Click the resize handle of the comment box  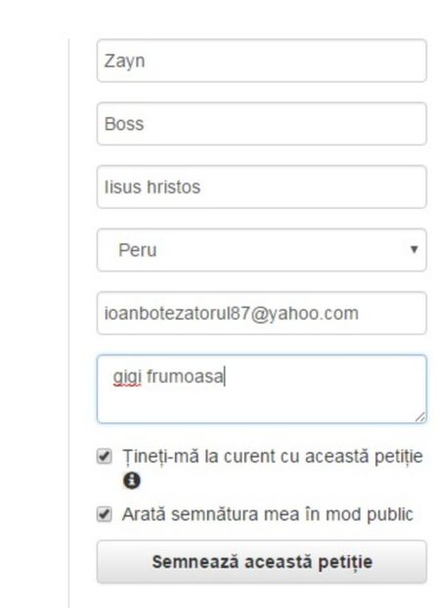tap(420, 416)
